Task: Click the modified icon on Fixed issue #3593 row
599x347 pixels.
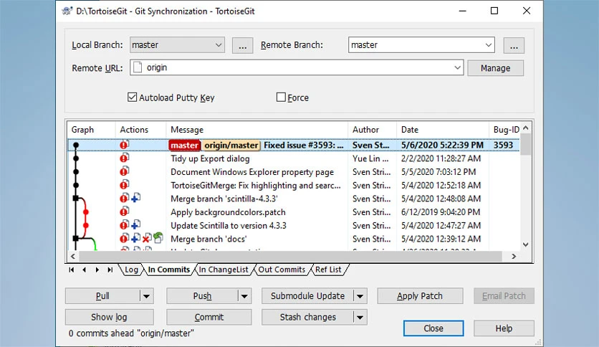Action: tap(124, 144)
